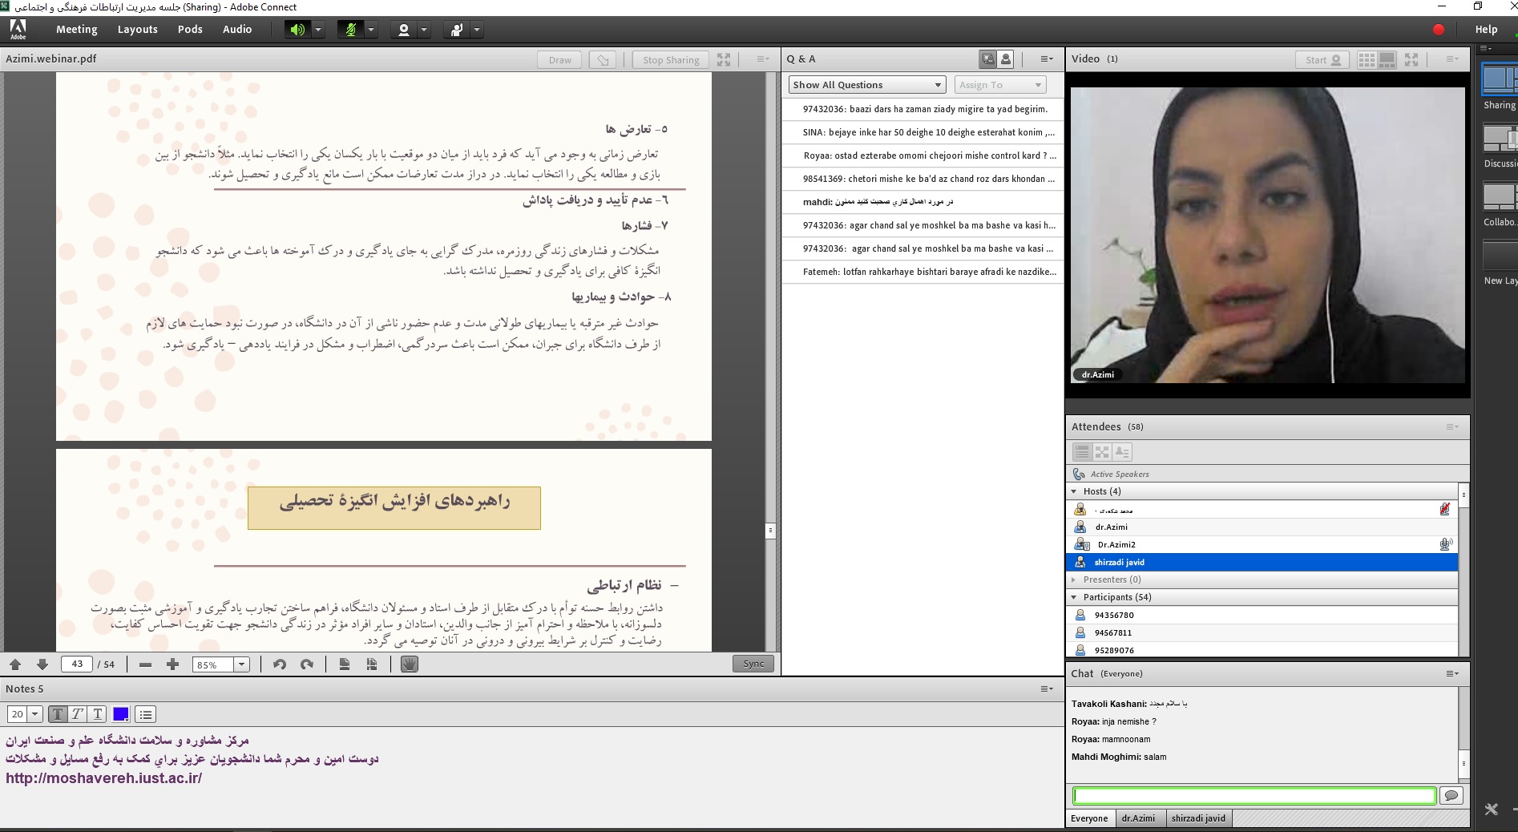Click the Stop Sharing button
The width and height of the screenshot is (1518, 832).
pyautogui.click(x=671, y=60)
